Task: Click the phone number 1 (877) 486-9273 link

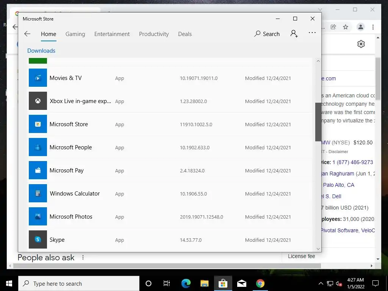Action: click(353, 162)
